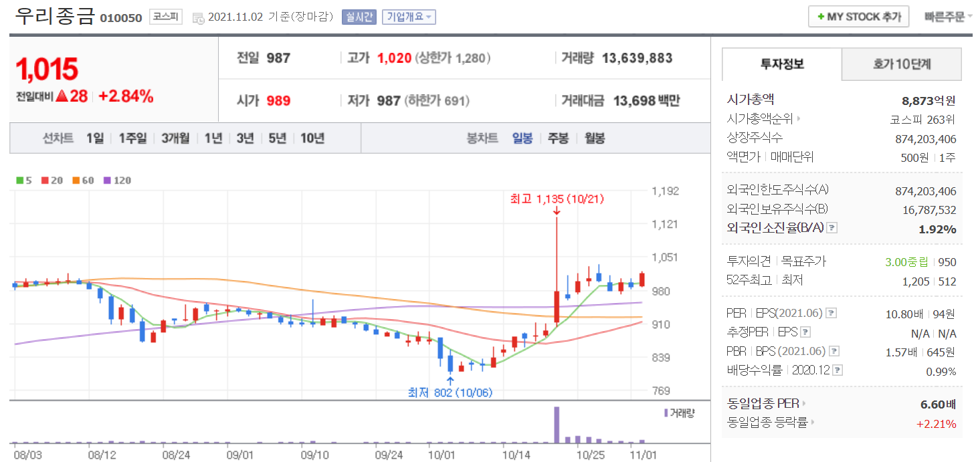This screenshot has width=976, height=462.
Task: Click the 52주 최고/최저 value 1,205 | 512
Action: click(929, 281)
